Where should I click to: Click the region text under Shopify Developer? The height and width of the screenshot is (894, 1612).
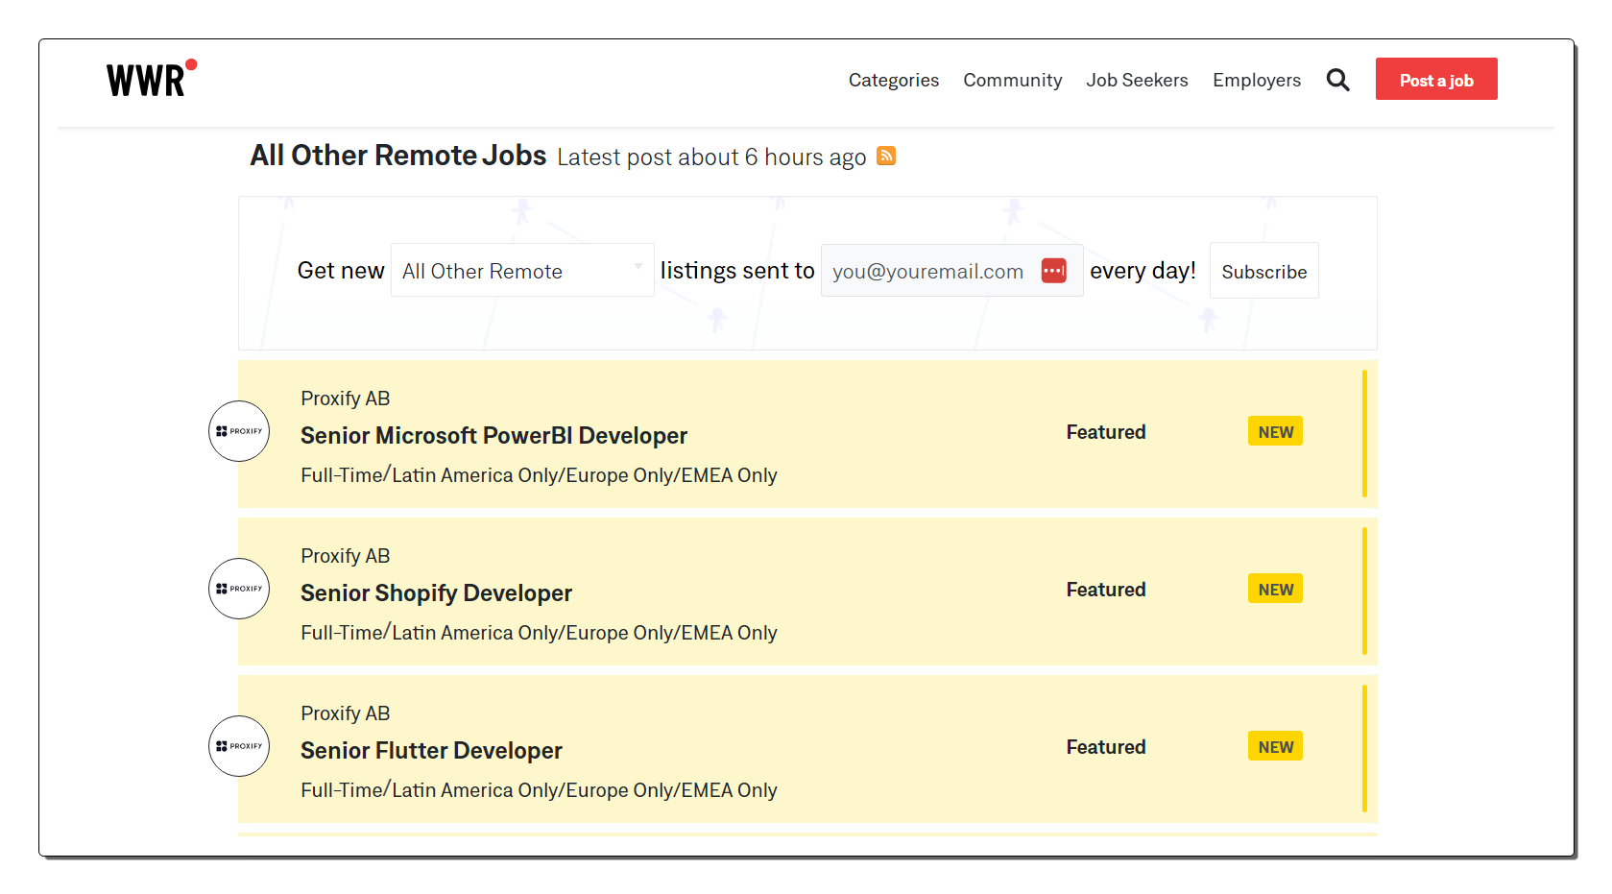pyautogui.click(x=539, y=632)
